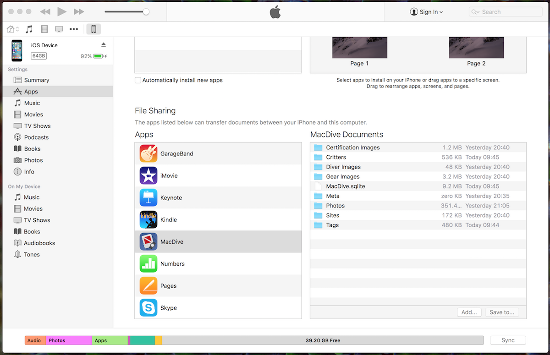This screenshot has width=550, height=355.
Task: Select the Page 2 home screen thumbnail
Action: [x=477, y=48]
